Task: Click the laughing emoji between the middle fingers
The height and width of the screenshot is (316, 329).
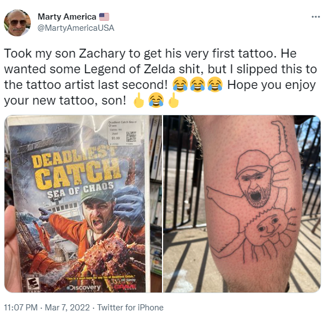Action: pyautogui.click(x=156, y=100)
